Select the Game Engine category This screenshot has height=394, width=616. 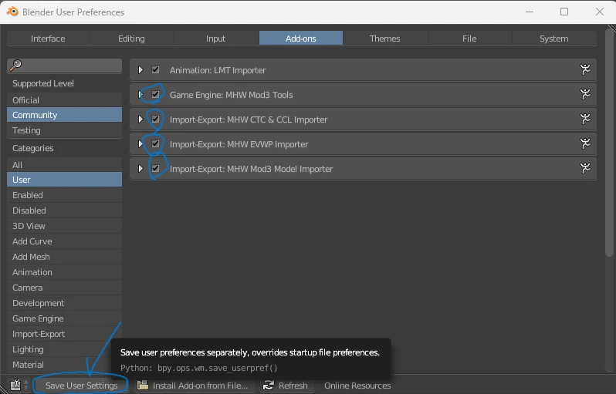tap(64, 318)
